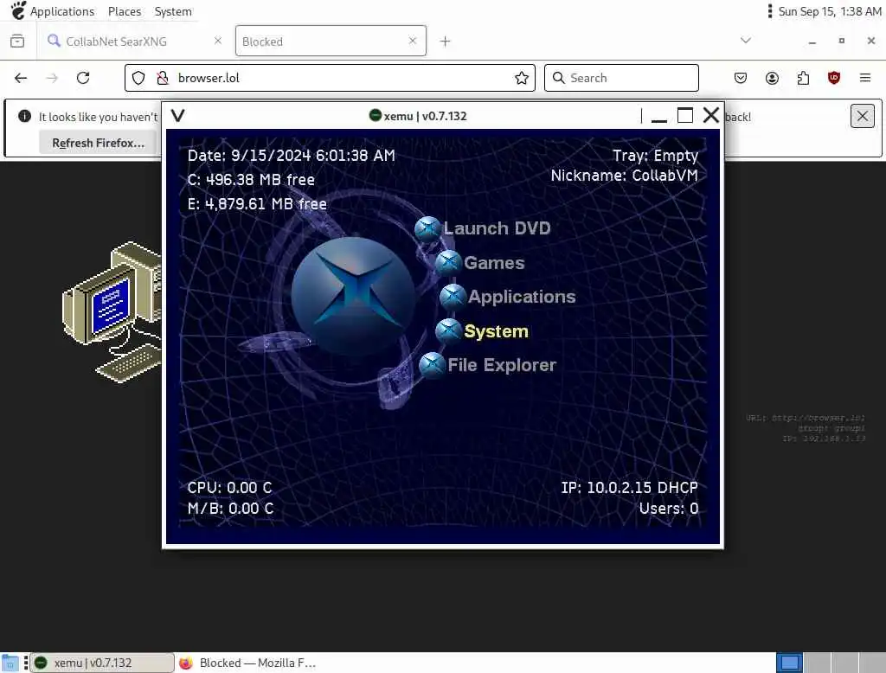The image size is (886, 673).
Task: Open the tracking protection shield icon
Action: (138, 78)
